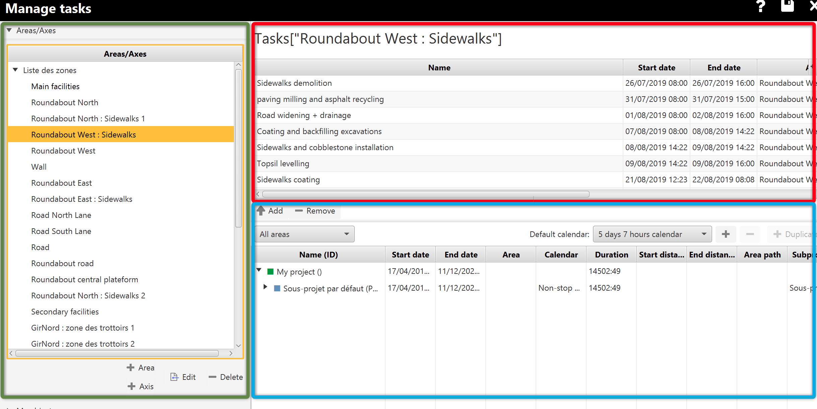Collapse the Liste des zones tree
The width and height of the screenshot is (817, 409).
click(x=15, y=70)
